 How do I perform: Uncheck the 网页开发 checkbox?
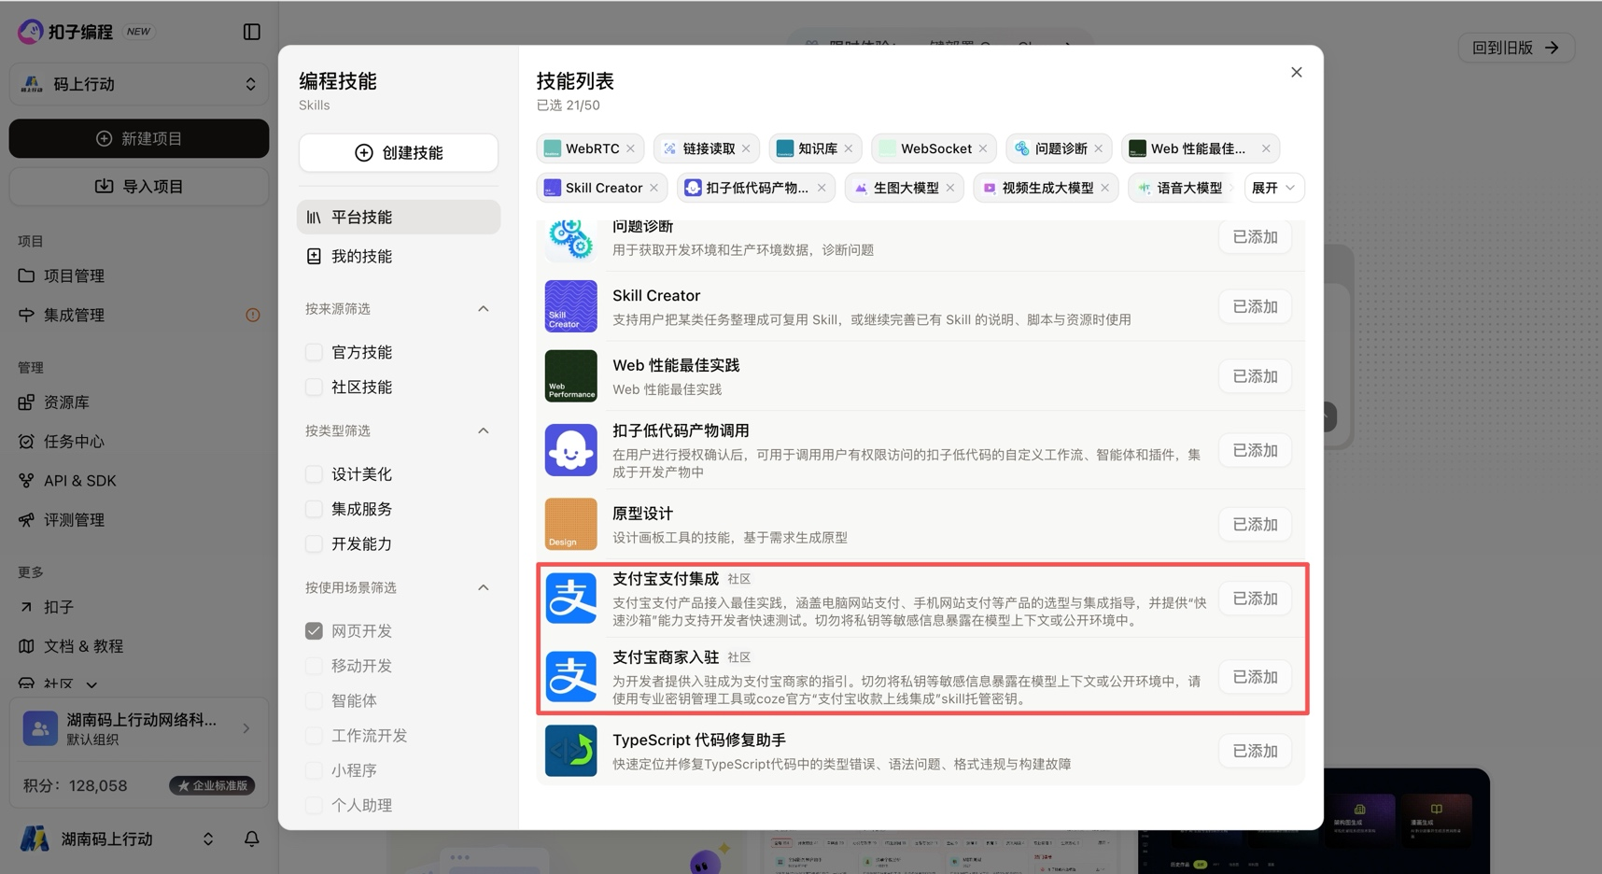point(314,631)
